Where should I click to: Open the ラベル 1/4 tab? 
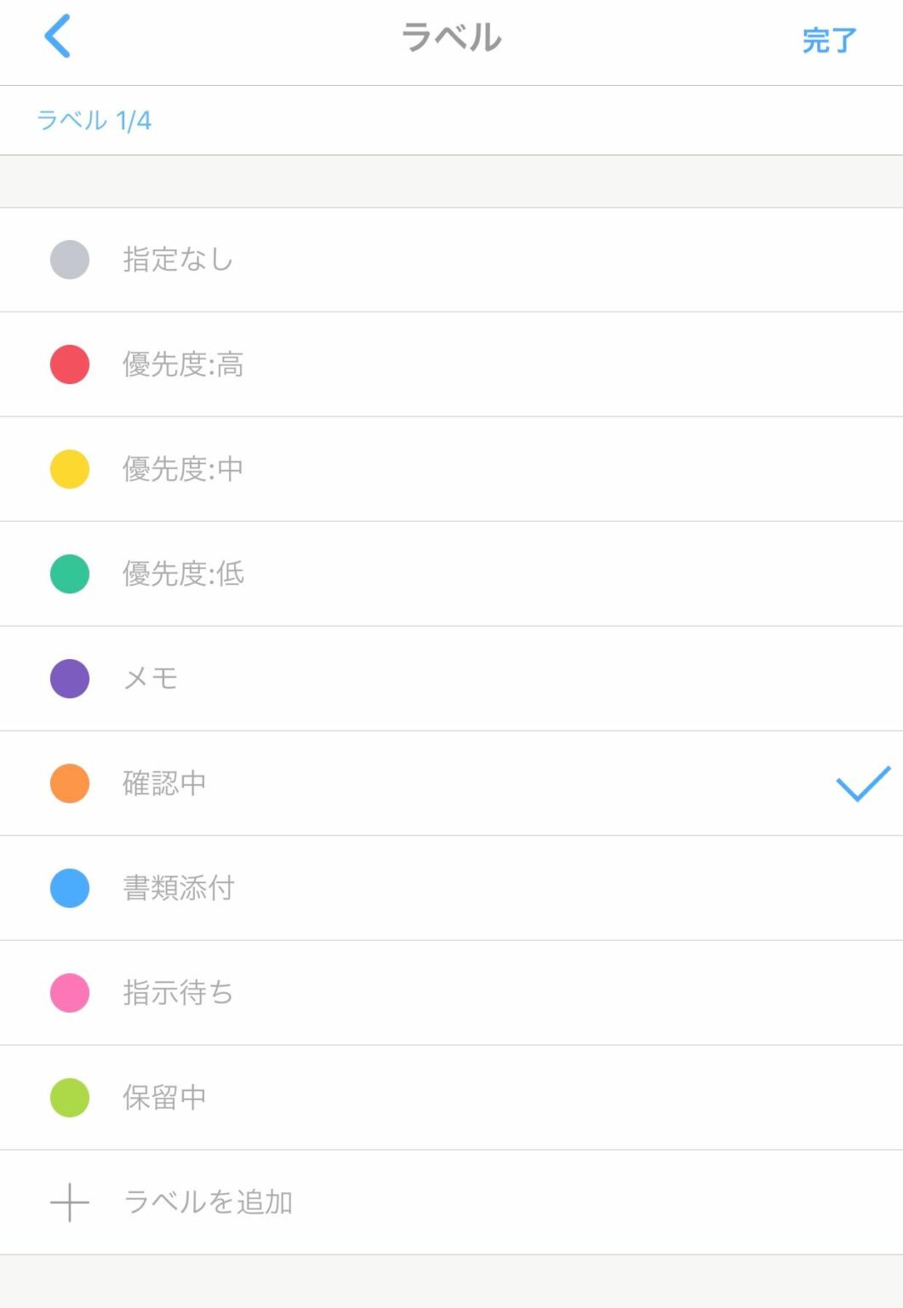point(94,121)
